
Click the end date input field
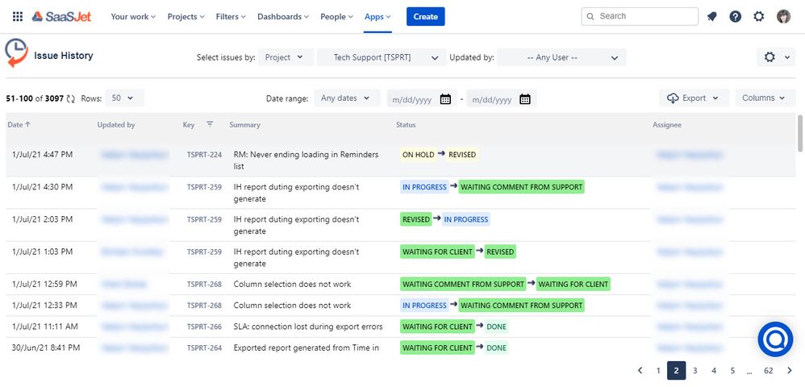pos(492,99)
